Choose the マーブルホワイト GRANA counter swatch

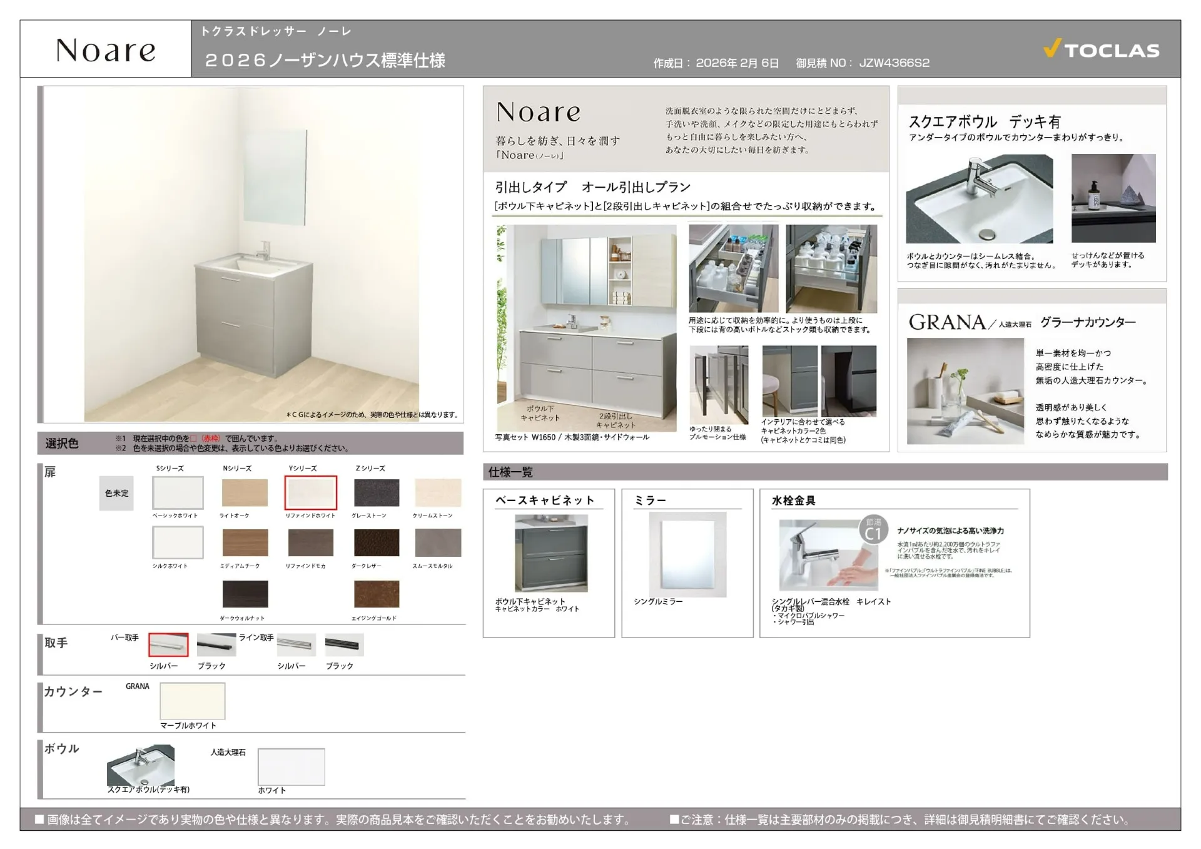point(193,701)
